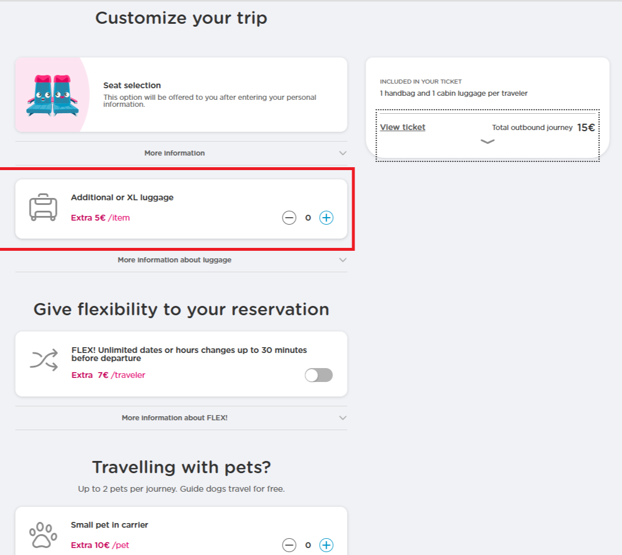Expand More information about FLEX!

pos(175,418)
